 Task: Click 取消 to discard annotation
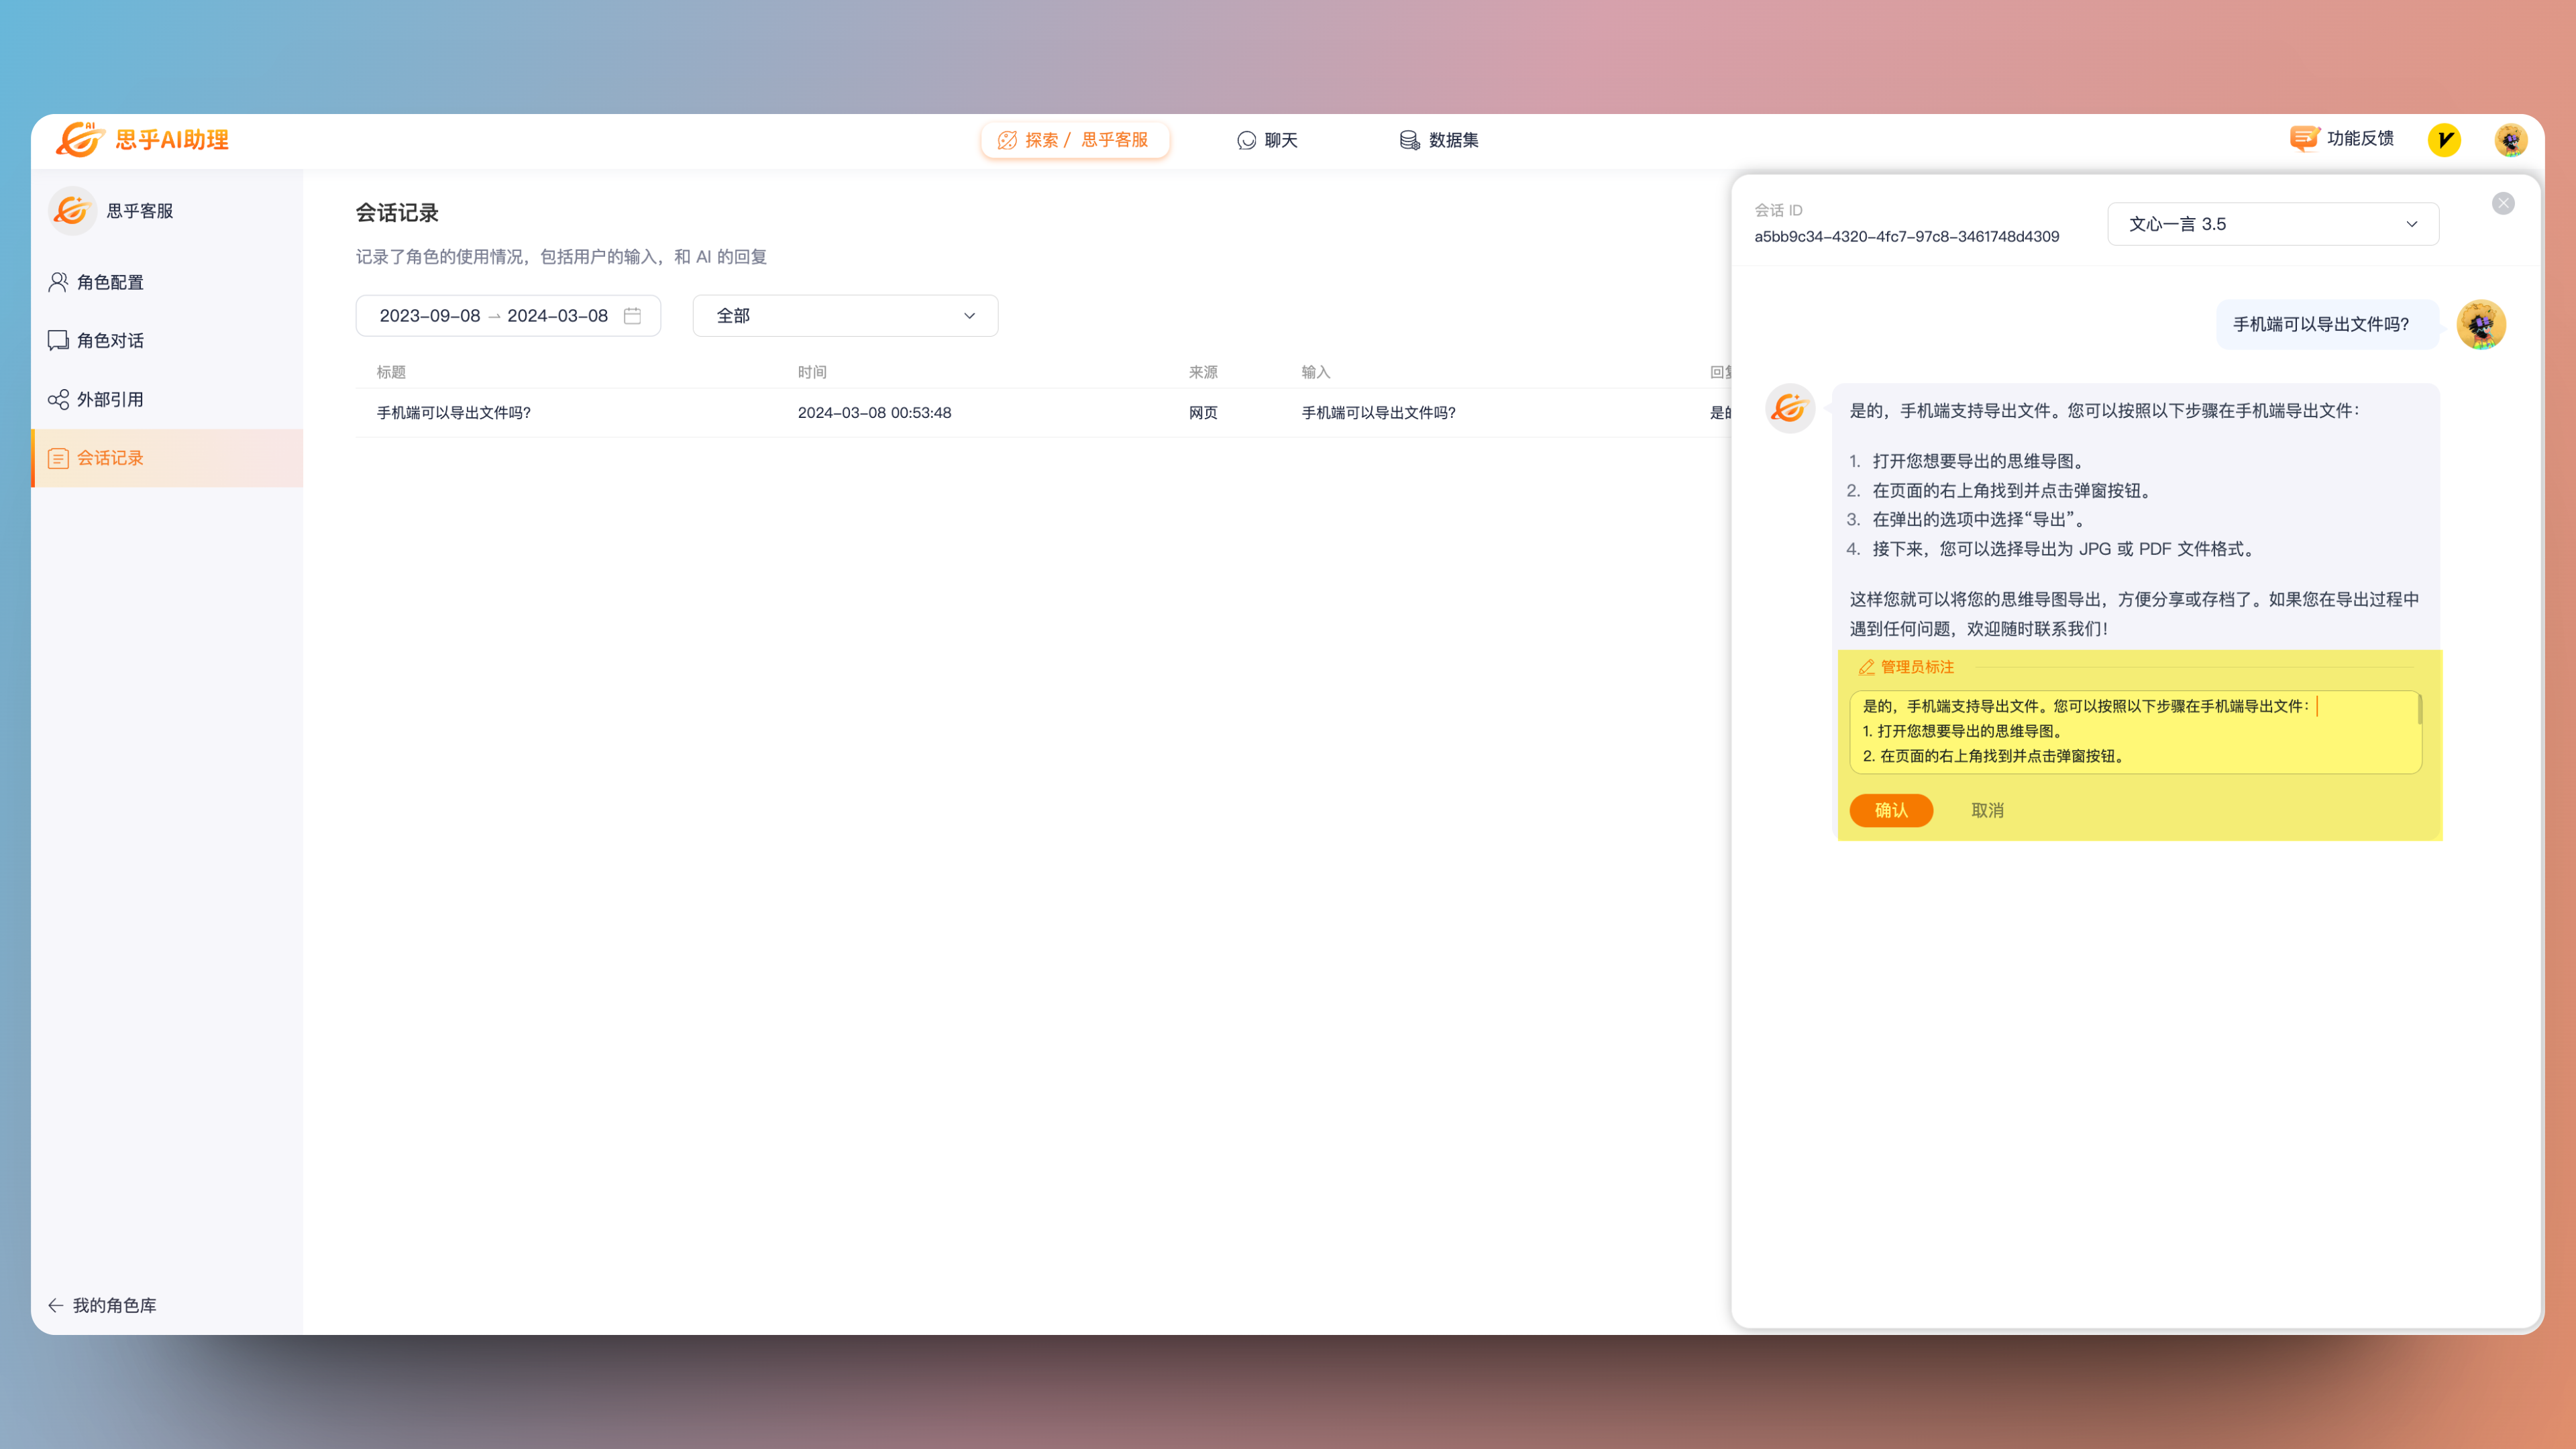(1987, 810)
